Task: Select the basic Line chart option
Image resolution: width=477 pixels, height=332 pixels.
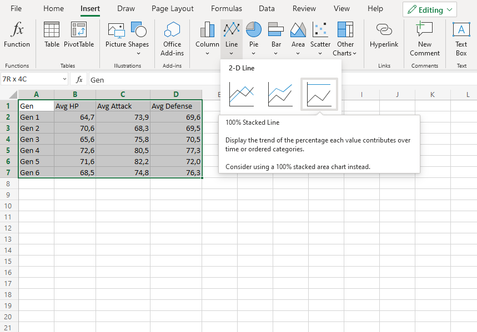Action: pos(241,95)
